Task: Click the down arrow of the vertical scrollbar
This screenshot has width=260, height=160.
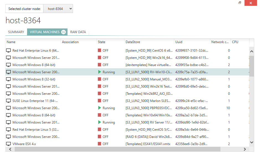Action: point(251,142)
